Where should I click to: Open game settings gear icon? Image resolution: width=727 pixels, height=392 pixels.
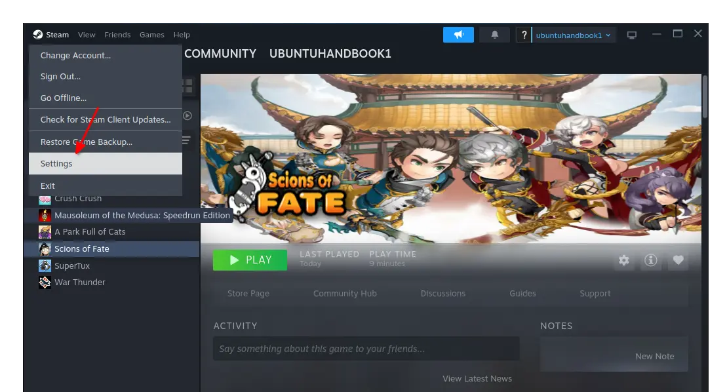tap(623, 260)
